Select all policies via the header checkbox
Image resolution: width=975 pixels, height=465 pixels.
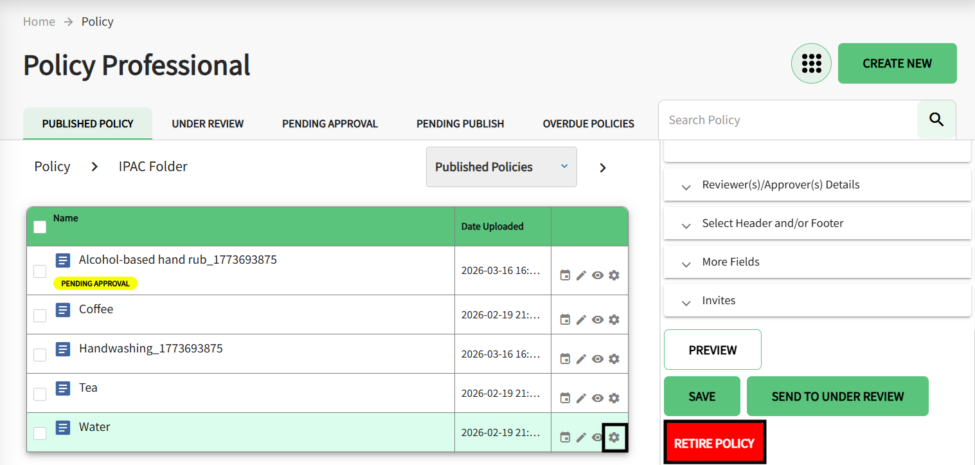[39, 226]
